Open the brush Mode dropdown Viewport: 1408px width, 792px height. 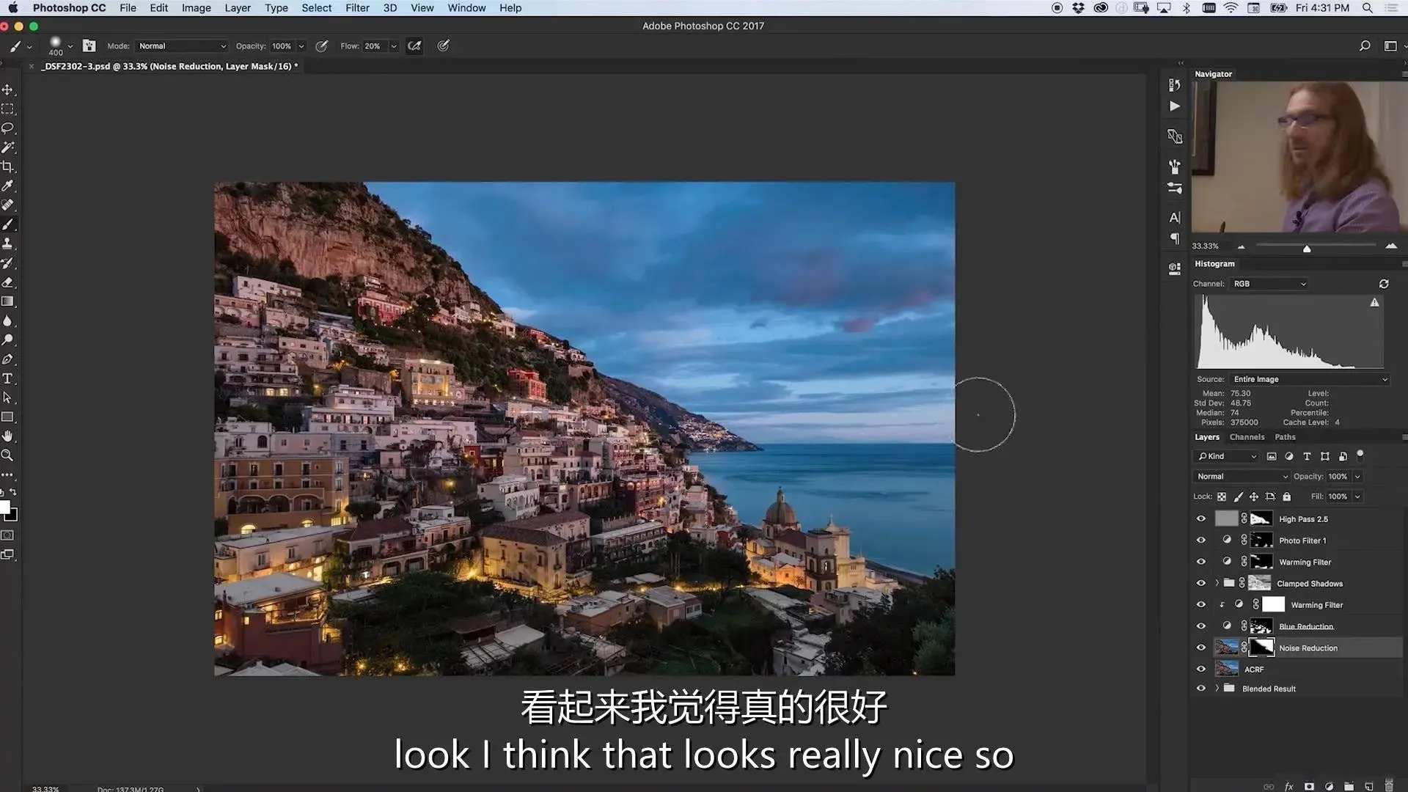[182, 46]
